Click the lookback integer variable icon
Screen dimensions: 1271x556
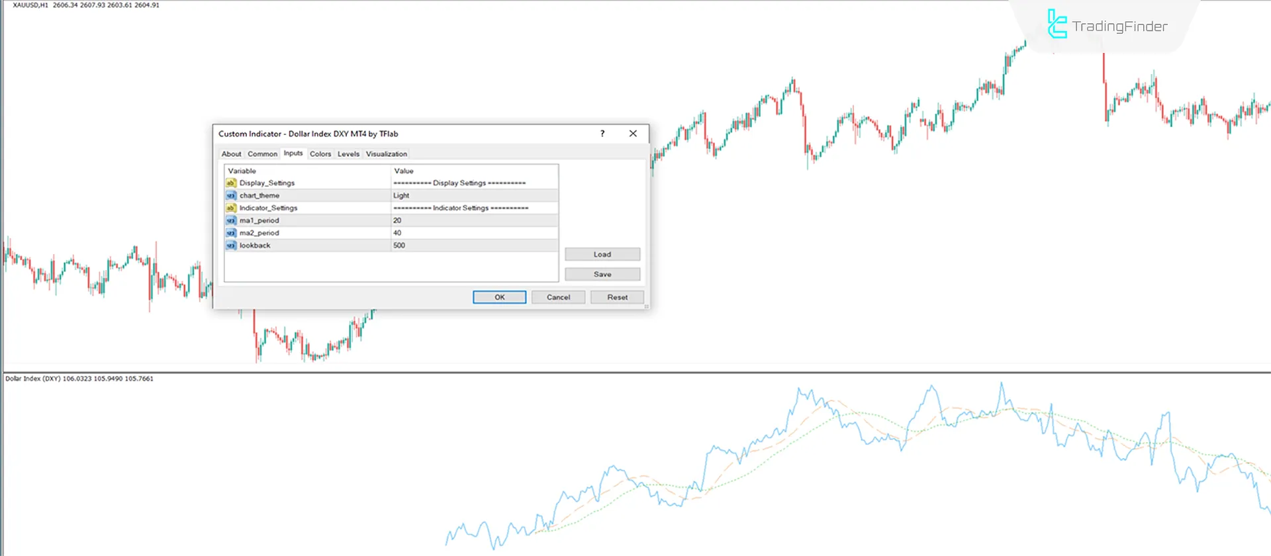231,246
